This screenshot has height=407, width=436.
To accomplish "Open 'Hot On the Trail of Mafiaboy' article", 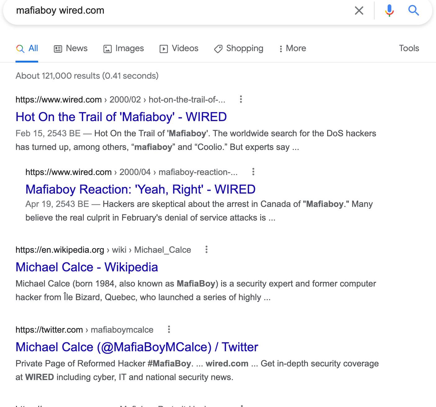I will coord(121,117).
